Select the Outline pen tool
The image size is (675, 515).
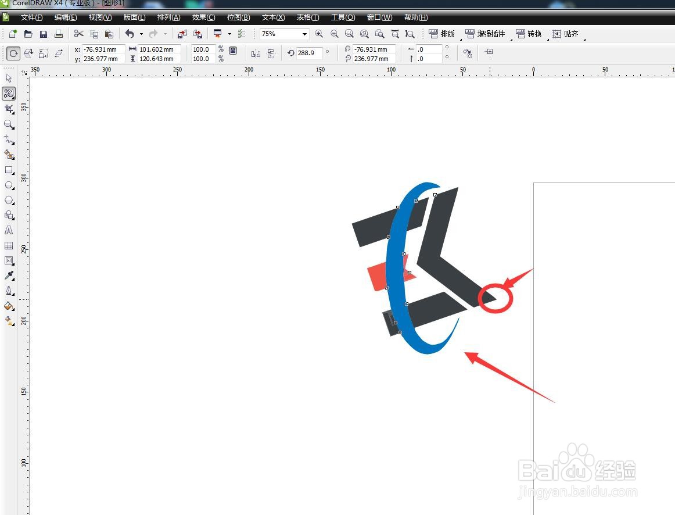(x=9, y=291)
